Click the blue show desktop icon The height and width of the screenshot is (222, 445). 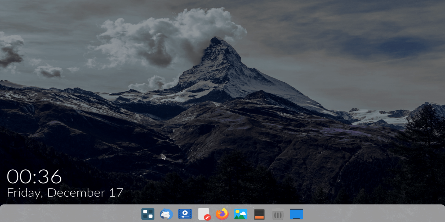pos(296,214)
